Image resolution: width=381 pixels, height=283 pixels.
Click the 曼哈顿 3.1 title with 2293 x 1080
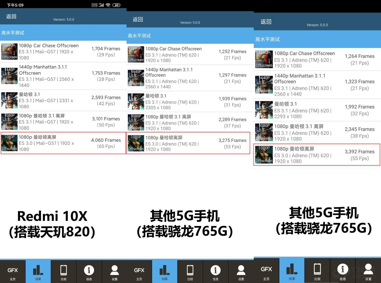click(x=286, y=104)
